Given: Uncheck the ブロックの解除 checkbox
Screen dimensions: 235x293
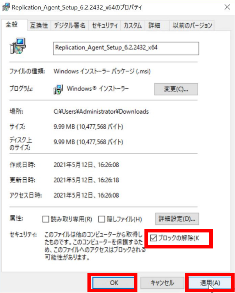Looking at the screenshot, I should pos(153,238).
